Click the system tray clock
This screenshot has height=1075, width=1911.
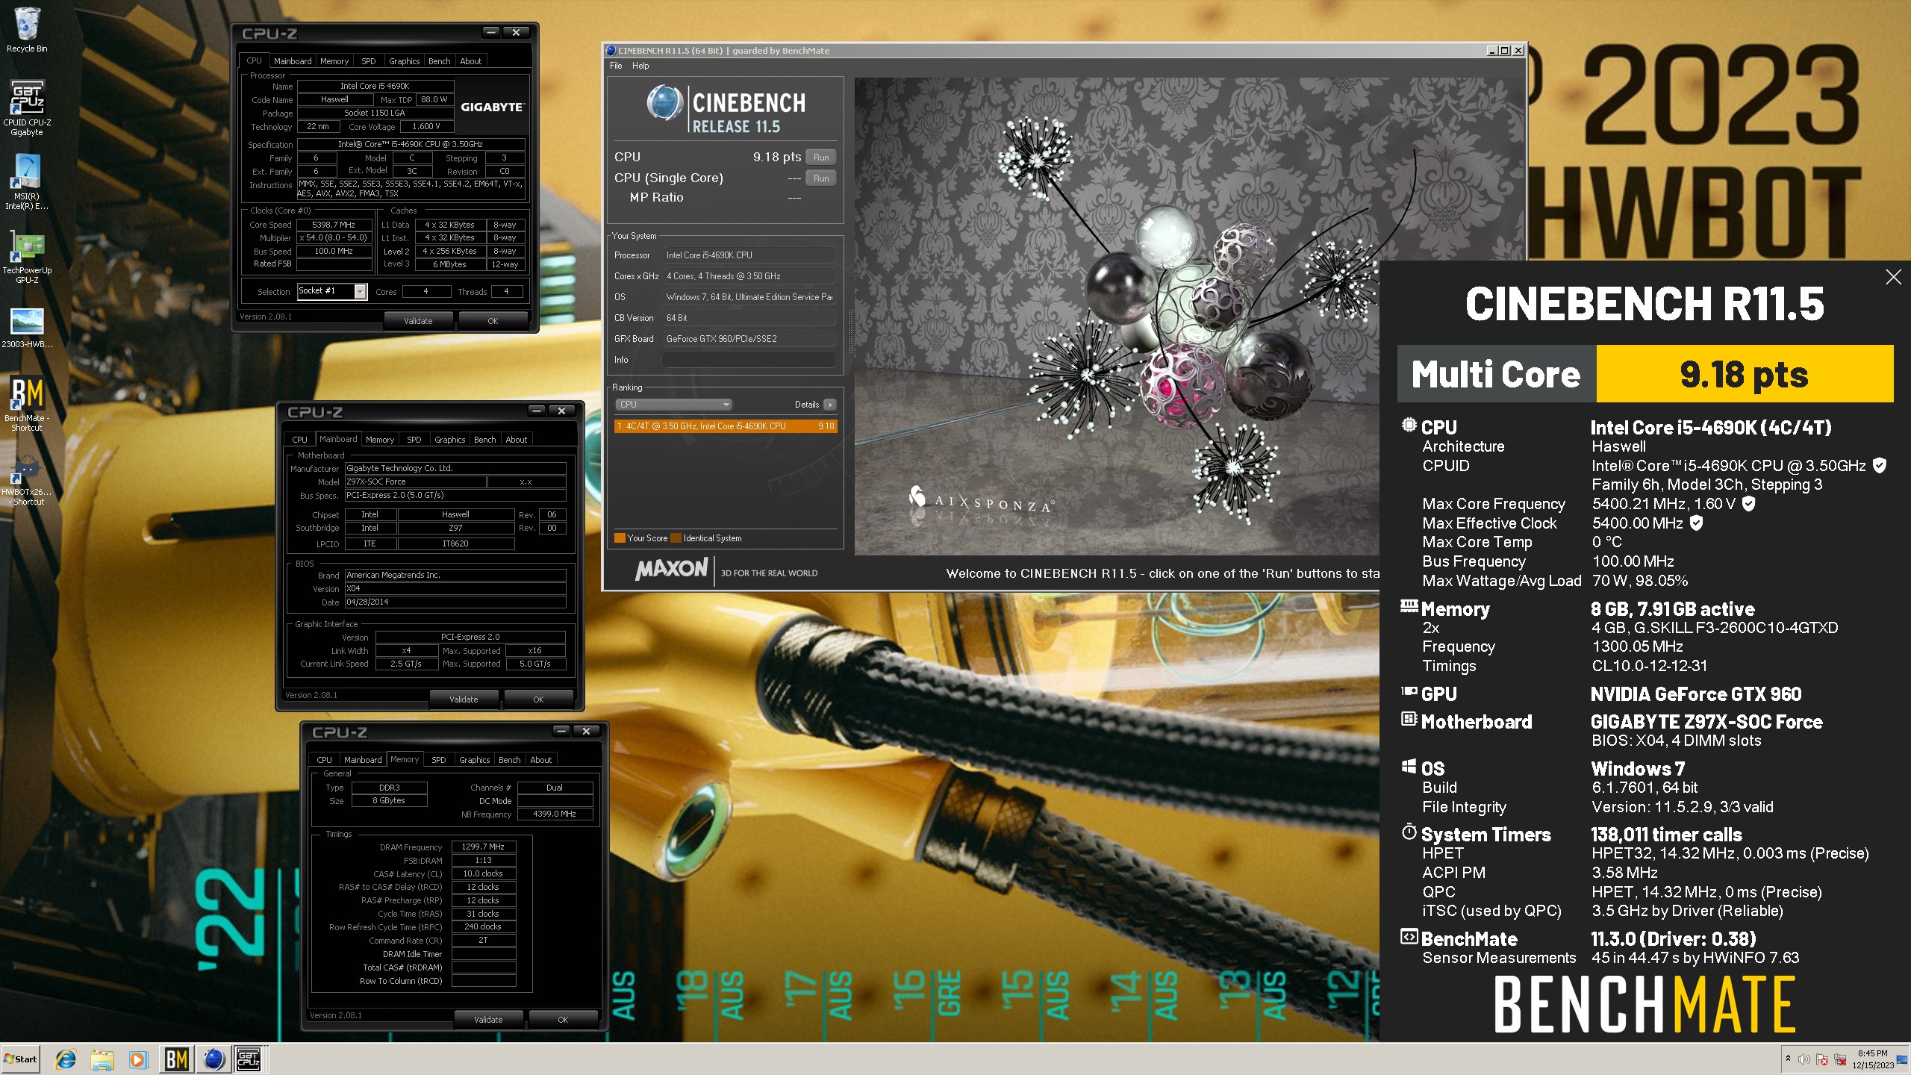pos(1872,1059)
